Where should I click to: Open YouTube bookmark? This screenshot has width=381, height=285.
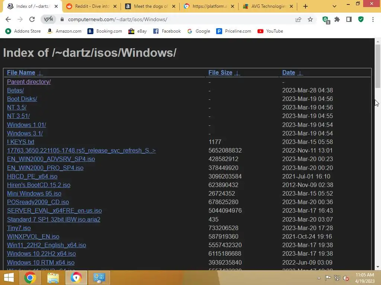(x=270, y=31)
